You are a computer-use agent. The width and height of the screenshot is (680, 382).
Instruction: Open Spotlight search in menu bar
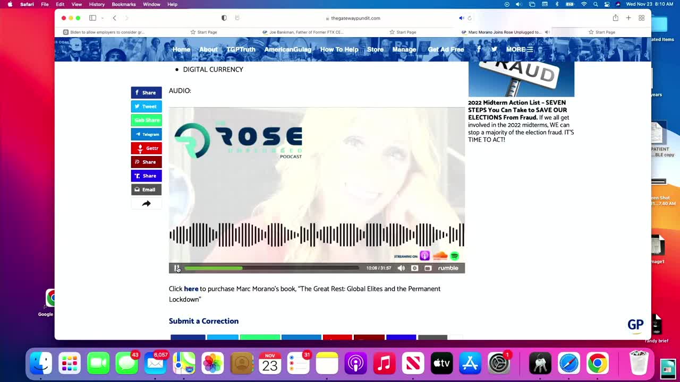[x=596, y=4]
